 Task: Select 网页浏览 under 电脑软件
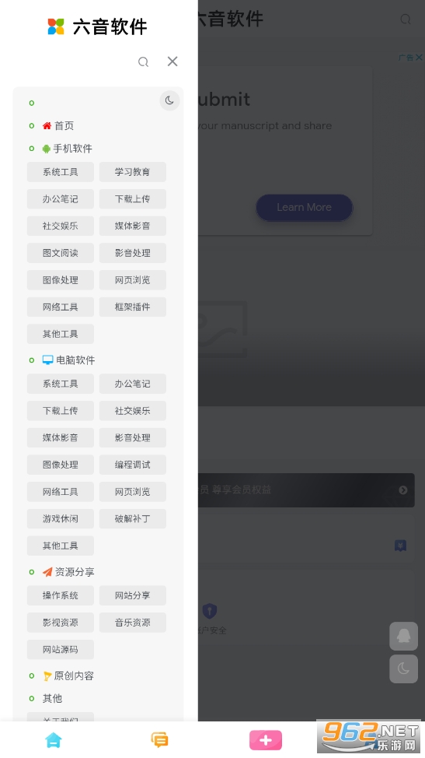(x=133, y=492)
